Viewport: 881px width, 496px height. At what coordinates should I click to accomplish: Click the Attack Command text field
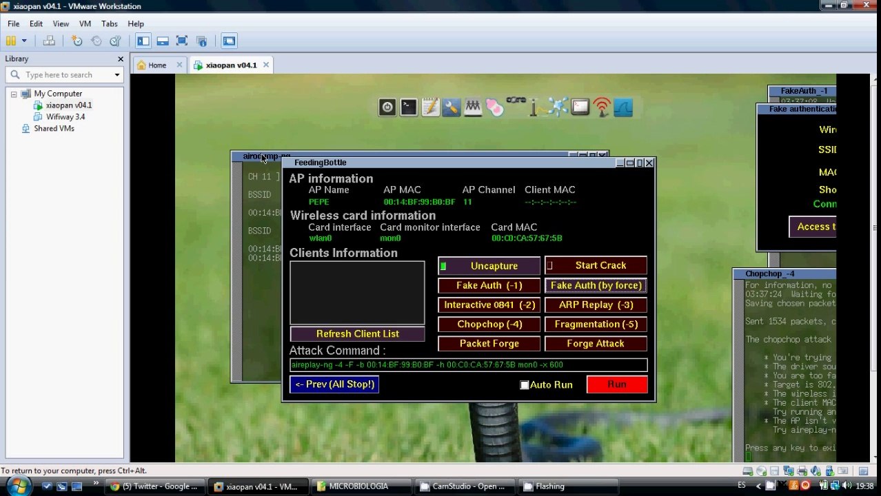click(468, 365)
